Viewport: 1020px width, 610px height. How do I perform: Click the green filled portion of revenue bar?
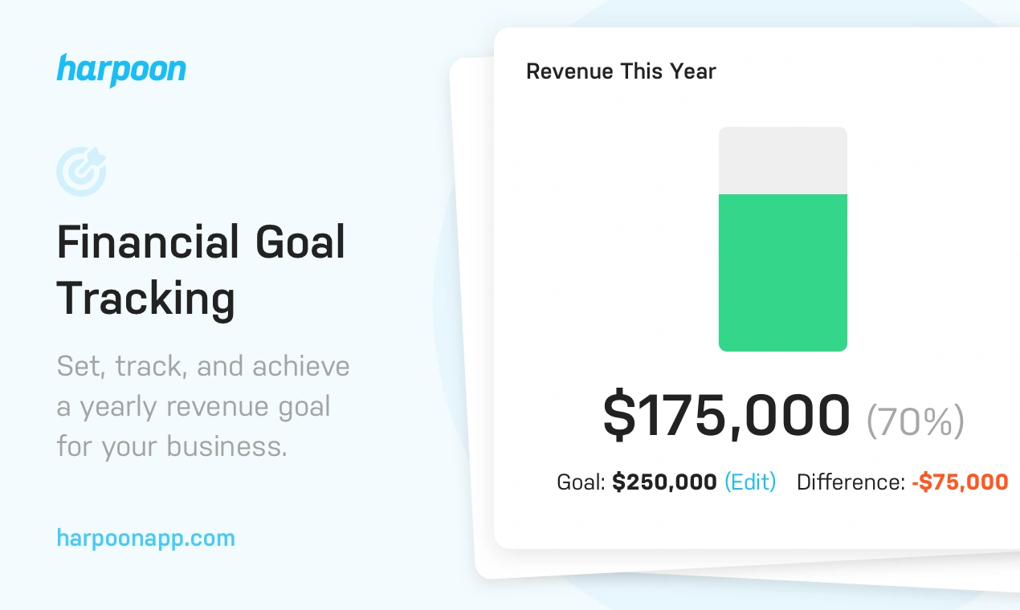(782, 273)
